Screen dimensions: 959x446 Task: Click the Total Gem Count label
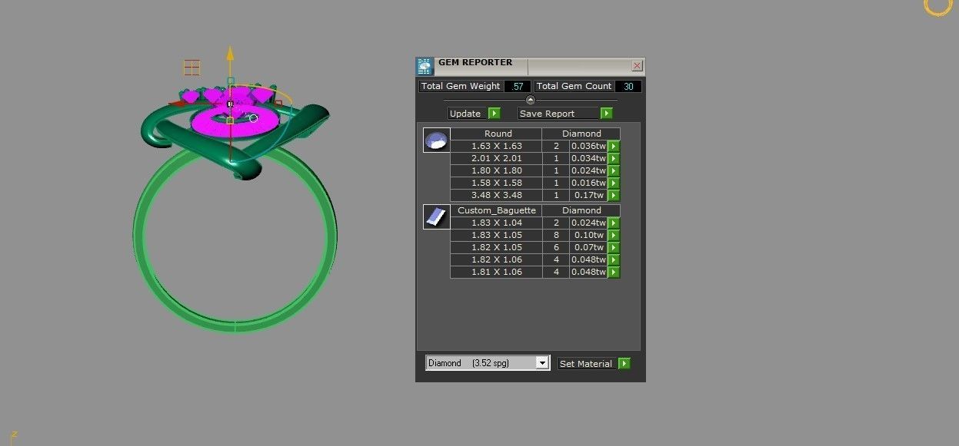(x=574, y=86)
